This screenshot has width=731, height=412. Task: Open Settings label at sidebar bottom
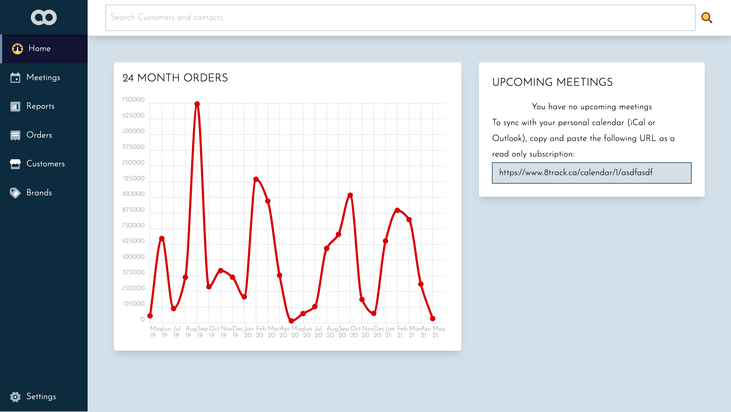pyautogui.click(x=41, y=396)
